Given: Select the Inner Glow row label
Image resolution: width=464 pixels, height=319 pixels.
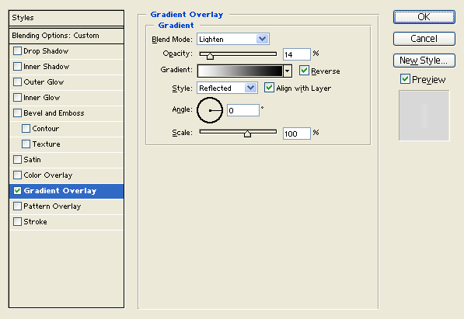Looking at the screenshot, I should [x=42, y=98].
